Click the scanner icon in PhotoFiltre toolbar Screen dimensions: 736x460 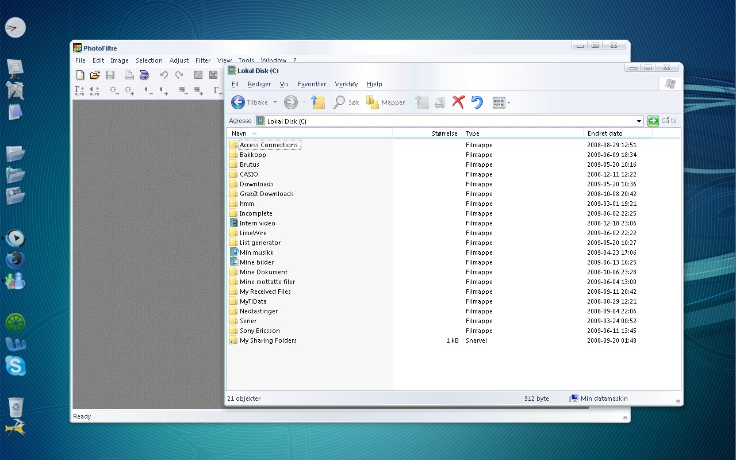[144, 75]
